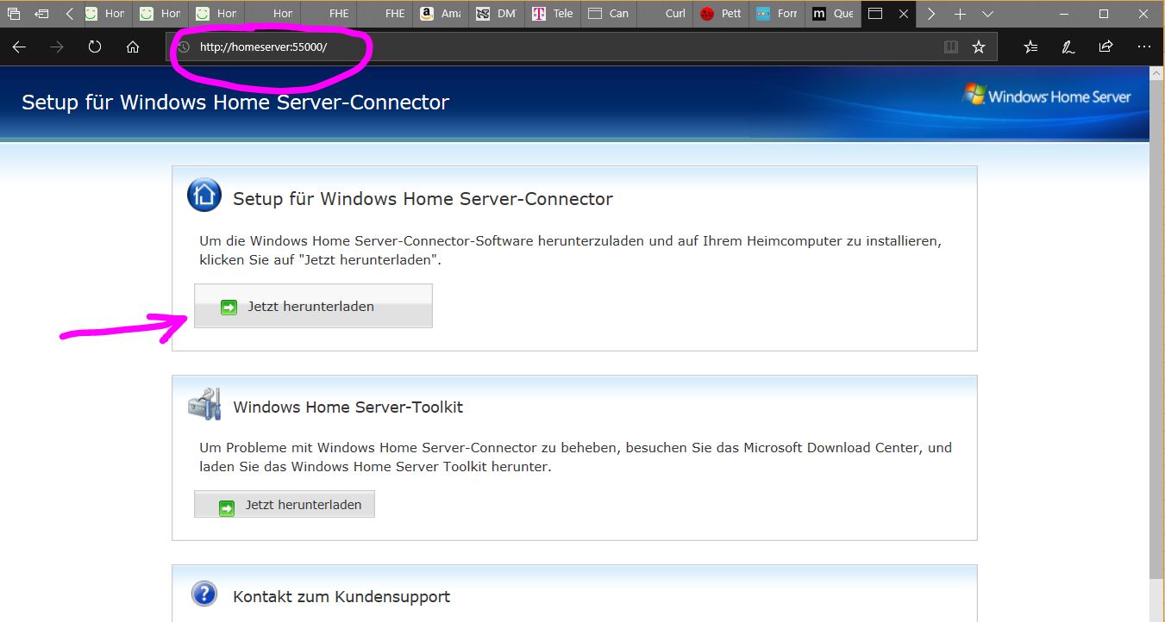
Task: Refresh the current page
Action: [x=95, y=47]
